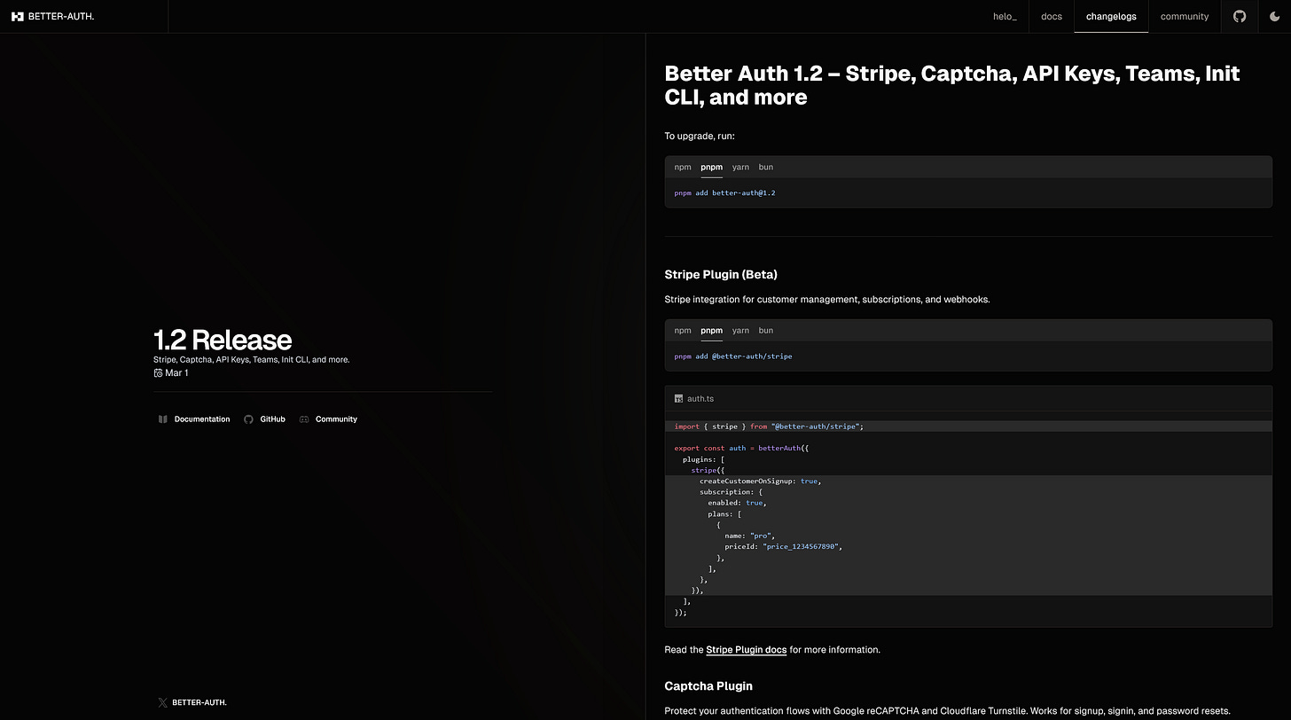Select npm tab in Stripe install block
Screen dimensions: 1291x720
(682, 330)
